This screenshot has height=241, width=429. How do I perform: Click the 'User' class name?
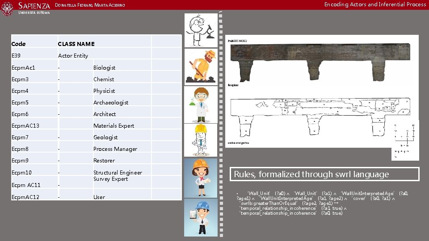click(99, 197)
